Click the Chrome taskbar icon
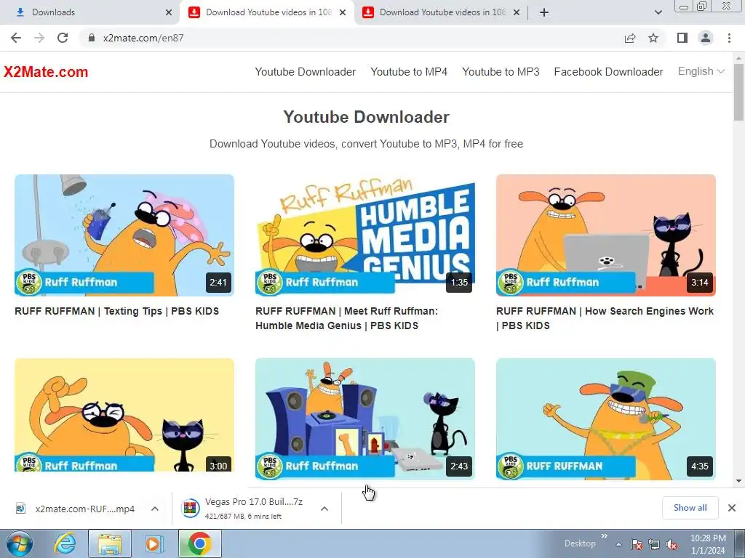This screenshot has width=745, height=558. coord(199,543)
